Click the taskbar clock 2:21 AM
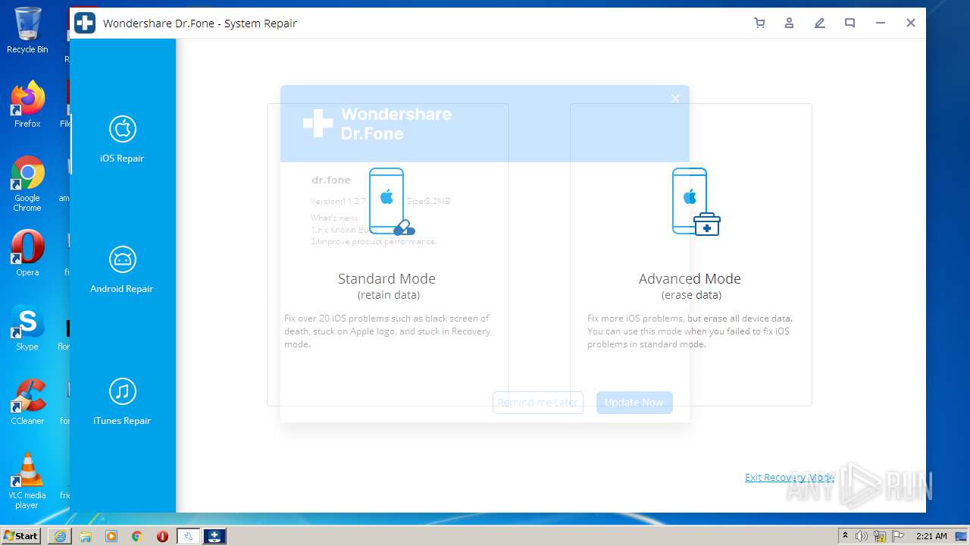970x546 pixels. click(x=931, y=536)
